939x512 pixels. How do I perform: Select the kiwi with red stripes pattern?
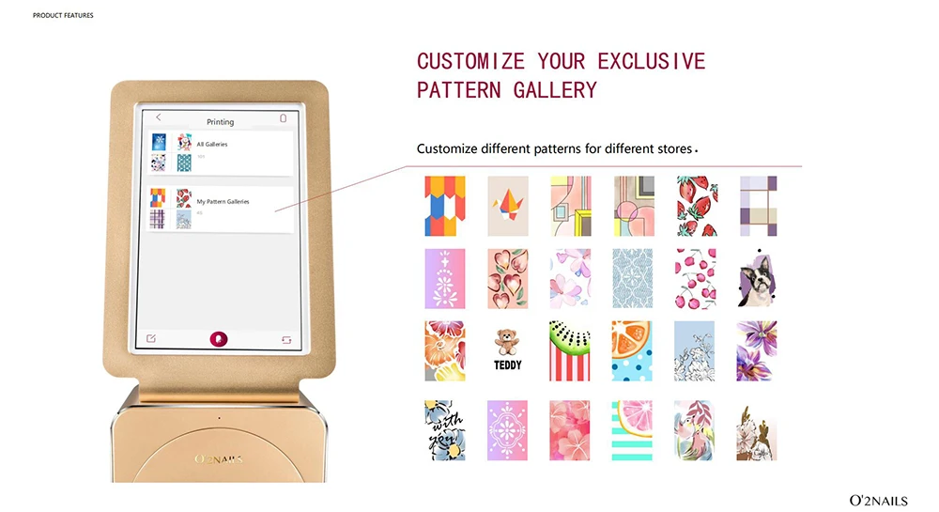[x=570, y=351]
